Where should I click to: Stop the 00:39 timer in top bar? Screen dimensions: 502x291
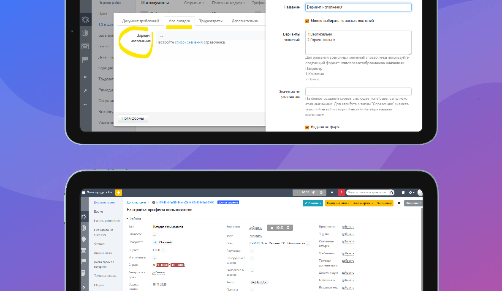[x=313, y=192]
